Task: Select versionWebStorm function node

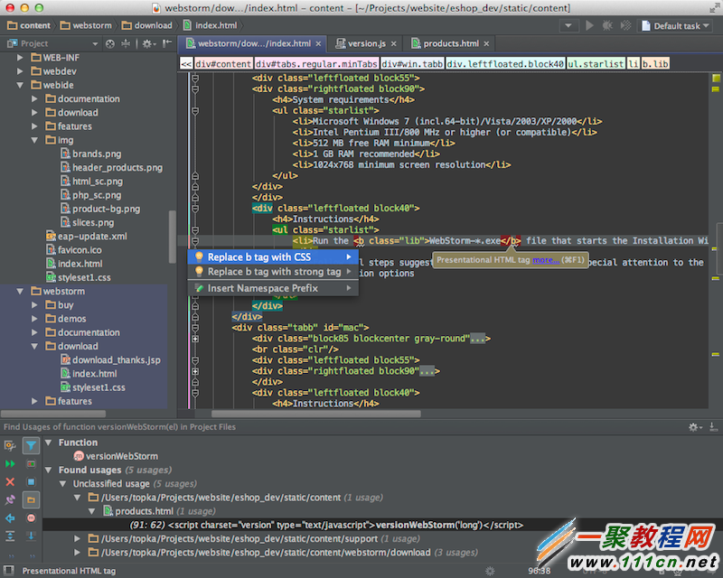Action: coord(117,456)
